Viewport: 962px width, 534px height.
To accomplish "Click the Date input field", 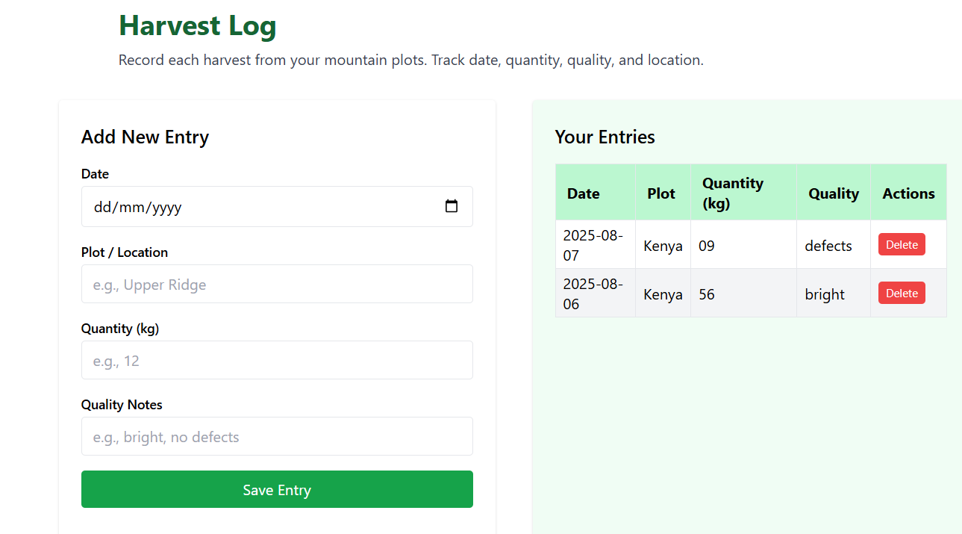I will click(x=277, y=207).
